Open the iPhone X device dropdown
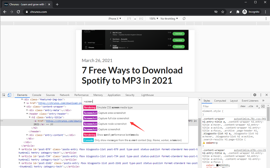 115,19
